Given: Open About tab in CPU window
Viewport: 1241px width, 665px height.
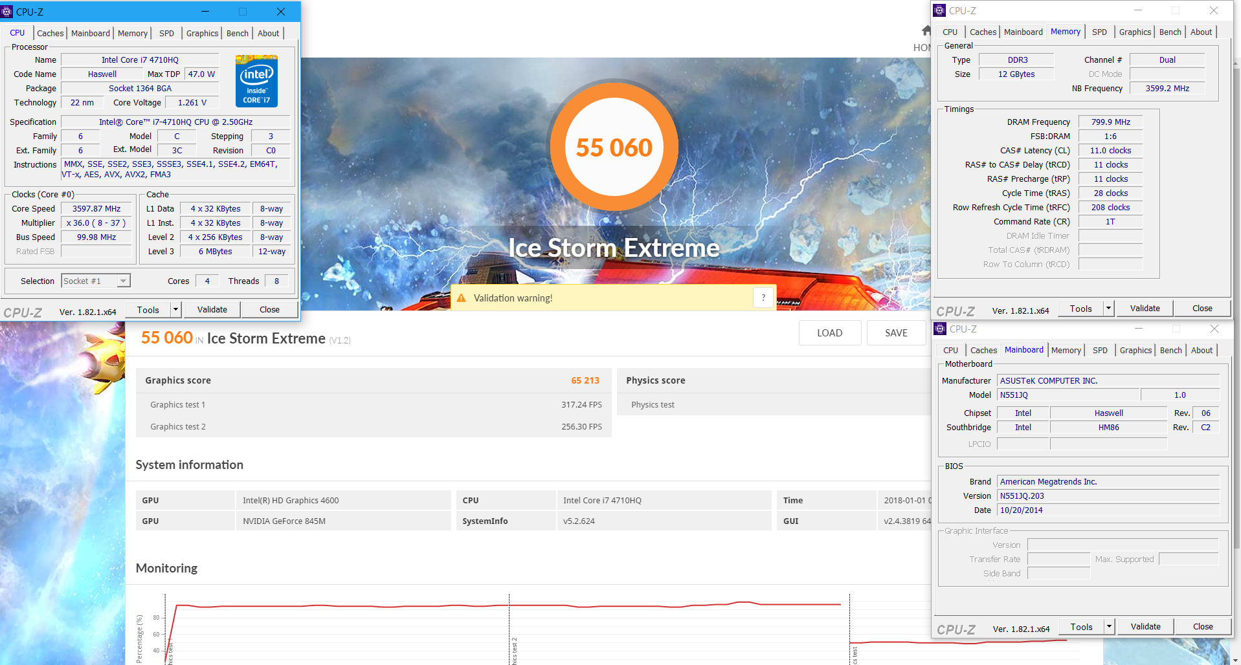Looking at the screenshot, I should coord(269,33).
